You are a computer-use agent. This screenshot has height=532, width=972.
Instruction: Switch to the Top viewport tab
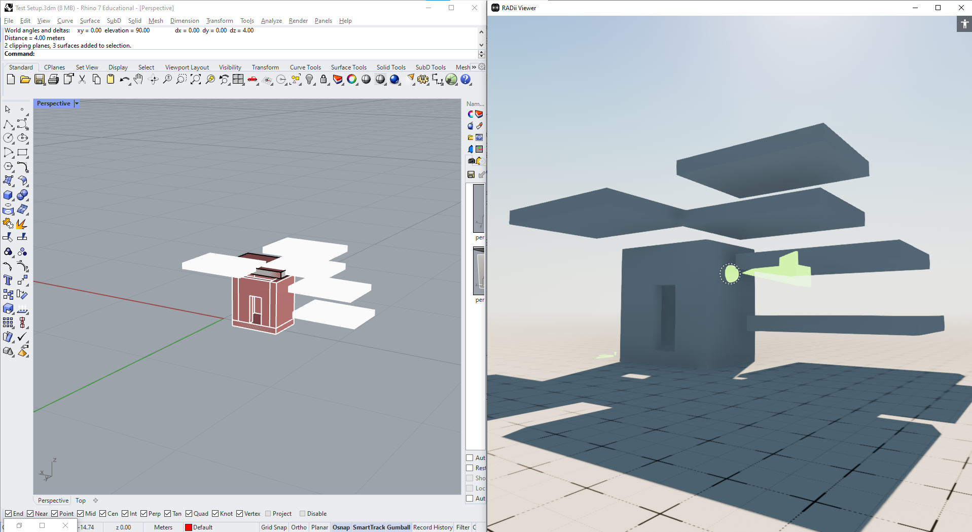point(81,501)
